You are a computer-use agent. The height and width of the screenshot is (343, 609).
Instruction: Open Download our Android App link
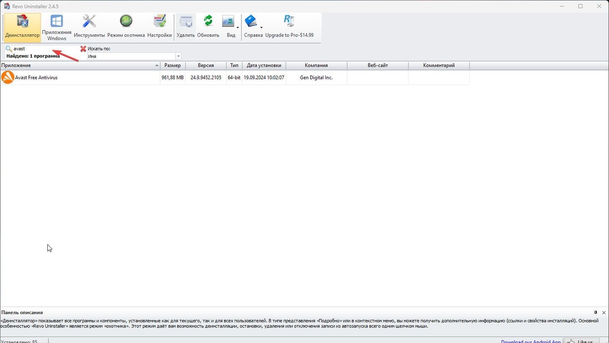(531, 341)
